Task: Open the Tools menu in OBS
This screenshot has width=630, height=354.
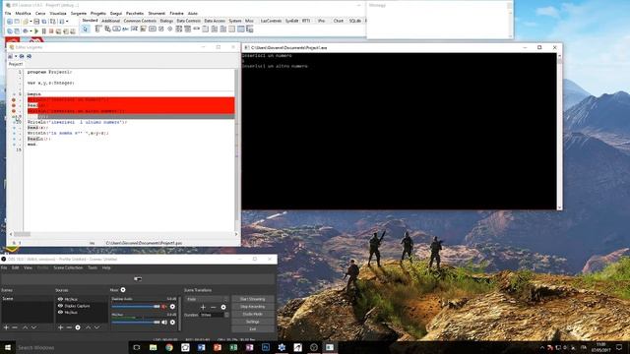Action: 93,267
